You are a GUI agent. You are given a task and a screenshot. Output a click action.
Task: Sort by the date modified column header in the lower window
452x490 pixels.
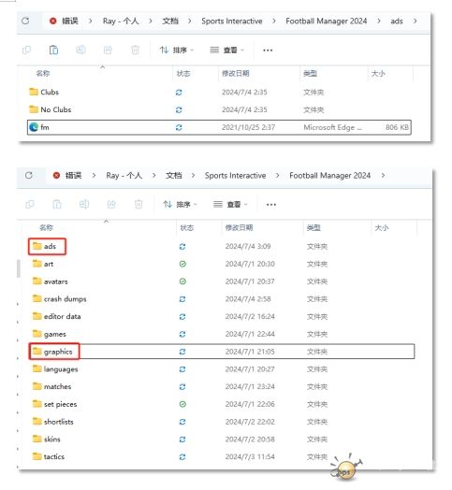tap(239, 227)
